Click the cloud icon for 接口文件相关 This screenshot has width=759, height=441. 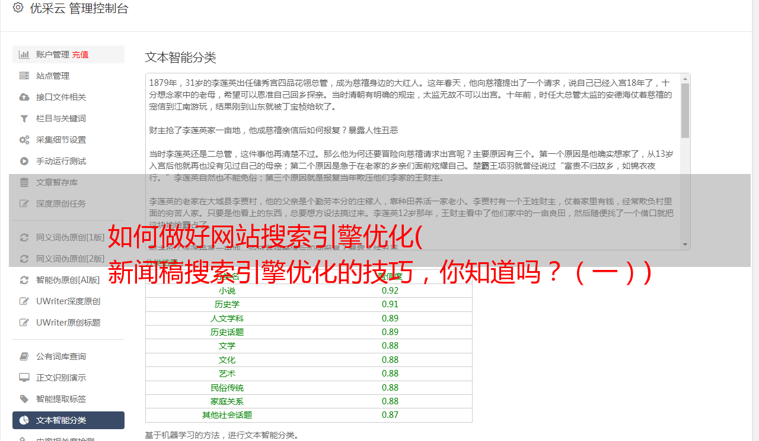coord(24,97)
